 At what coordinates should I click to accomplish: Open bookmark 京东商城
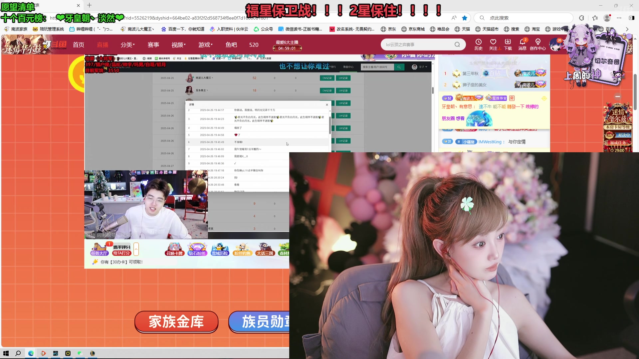413,29
